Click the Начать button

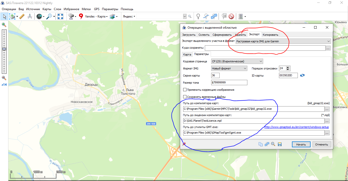click(301, 144)
